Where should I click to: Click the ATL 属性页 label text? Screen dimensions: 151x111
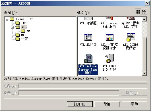click(x=88, y=45)
